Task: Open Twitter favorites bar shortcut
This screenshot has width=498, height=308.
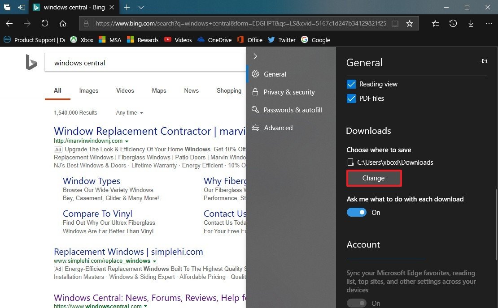Action: point(282,40)
